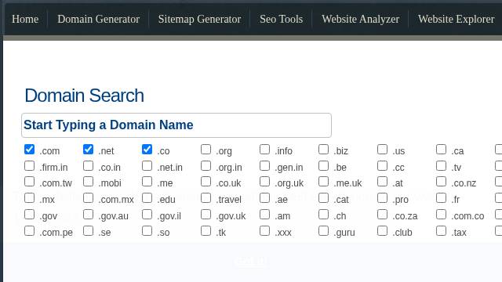Tick the .co.za checkbox
Image resolution: width=502 pixels, height=282 pixels.
(x=382, y=214)
